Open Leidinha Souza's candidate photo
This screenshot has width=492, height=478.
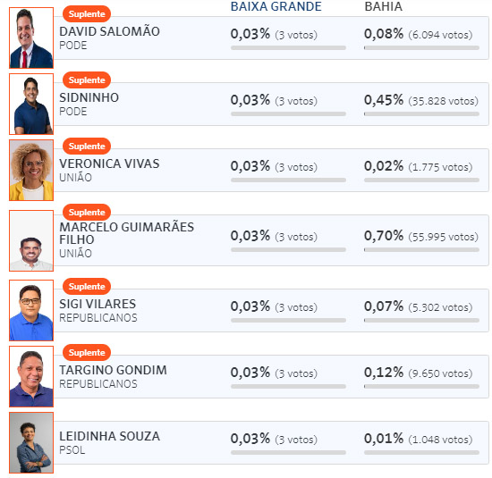click(x=31, y=442)
